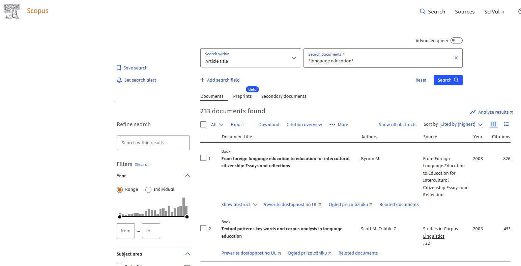
Task: Open the All selection dropdown
Action: tap(217, 124)
